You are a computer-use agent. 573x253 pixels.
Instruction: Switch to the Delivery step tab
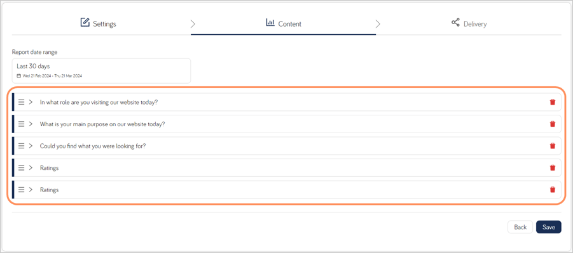[469, 23]
